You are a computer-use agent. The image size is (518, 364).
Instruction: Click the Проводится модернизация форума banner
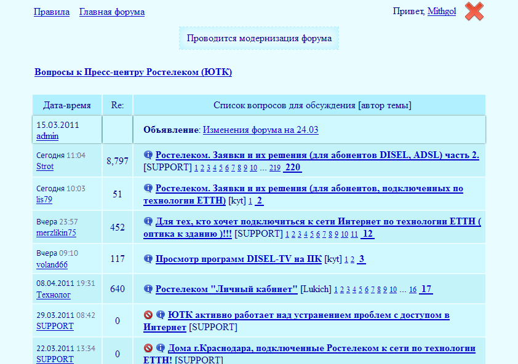pos(258,38)
